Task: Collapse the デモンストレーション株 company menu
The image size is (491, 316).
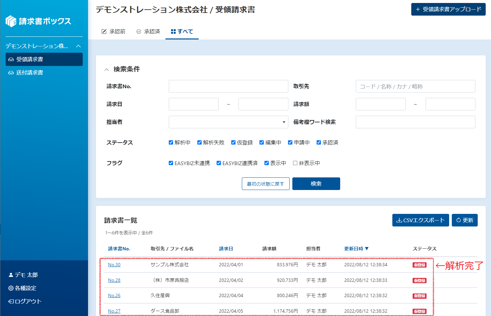Action: coord(78,46)
